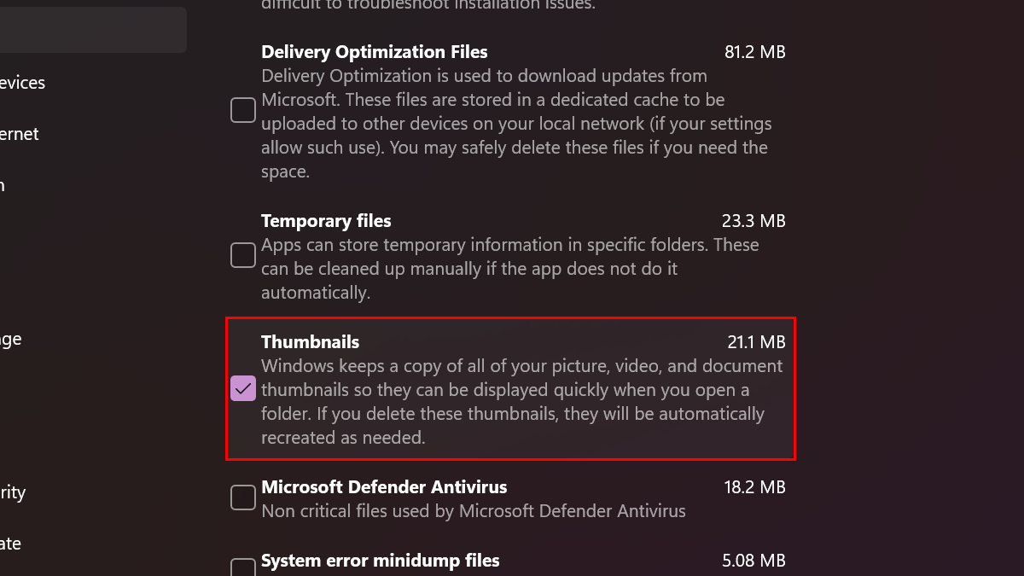Uncheck the Thumbnails checkbox
This screenshot has height=576, width=1024.
point(243,388)
